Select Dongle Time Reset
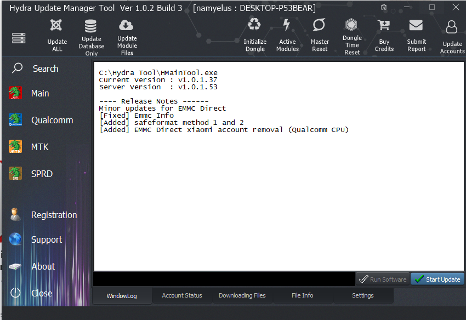The image size is (466, 320). pyautogui.click(x=352, y=37)
